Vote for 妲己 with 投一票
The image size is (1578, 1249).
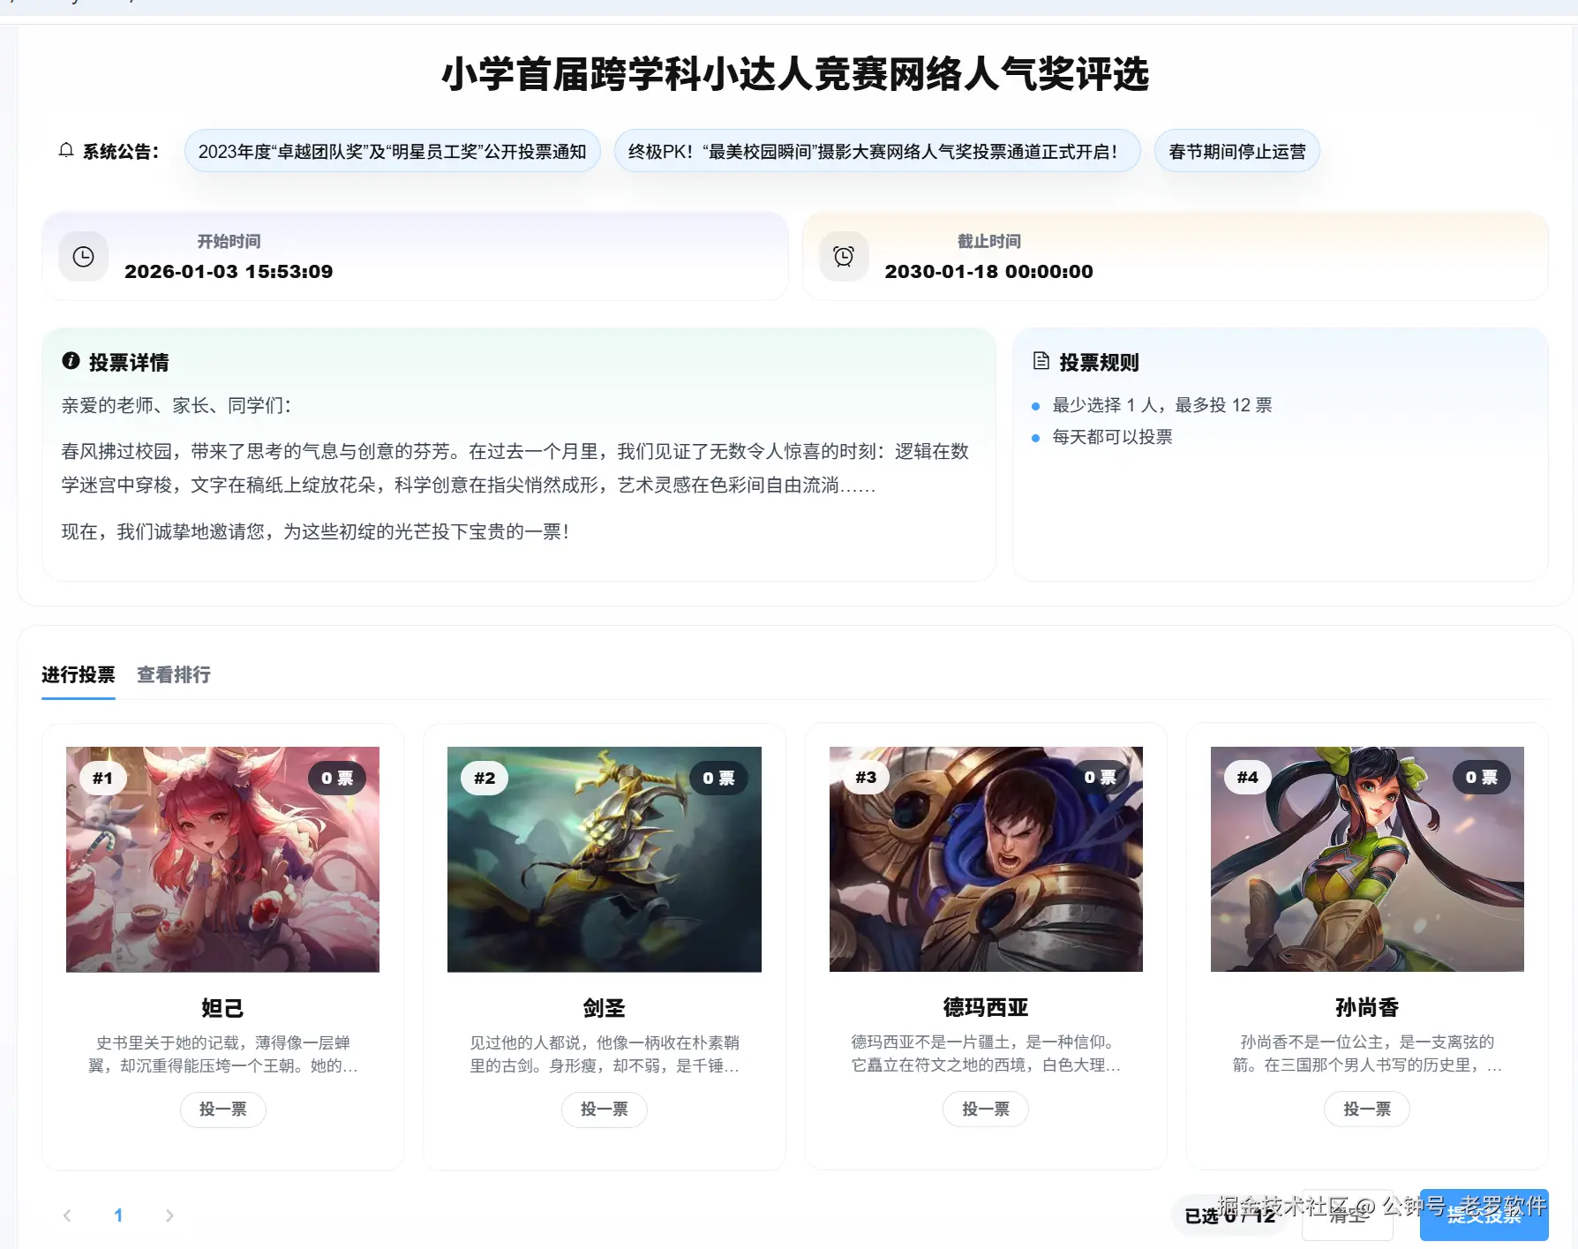tap(222, 1110)
